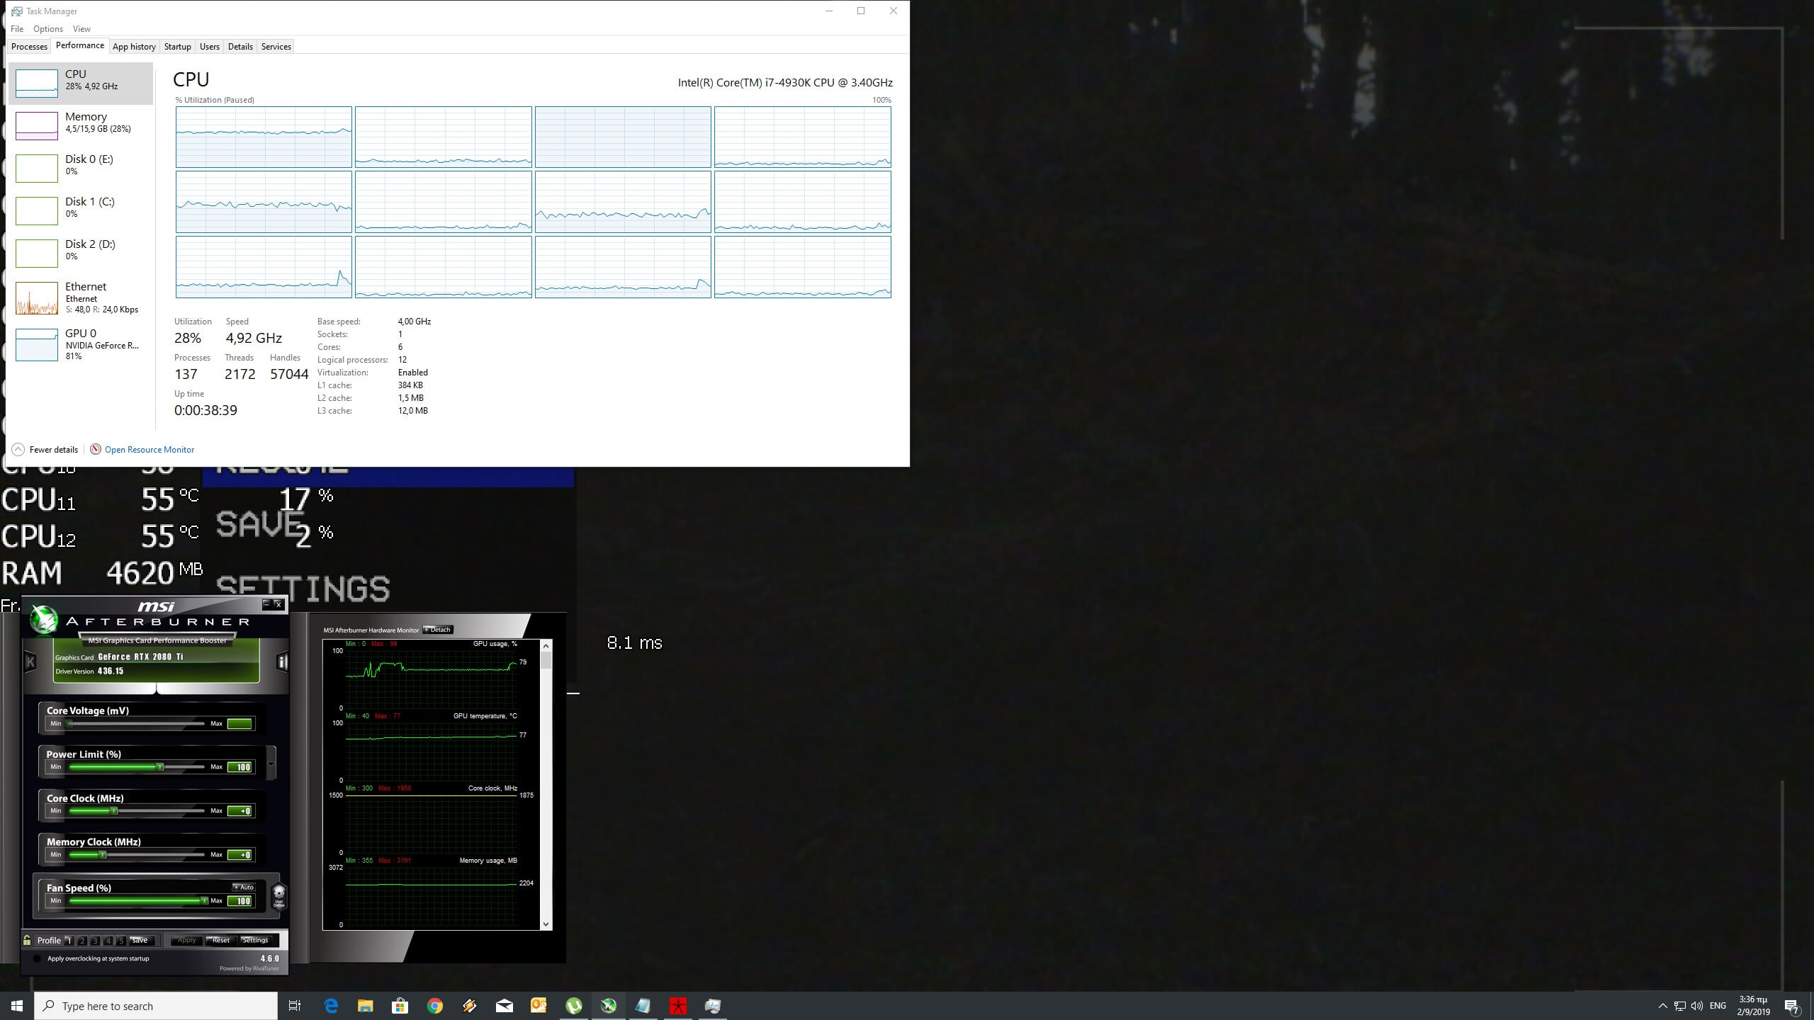Open Kombustor with the K icon
The height and width of the screenshot is (1020, 1814).
tap(30, 662)
